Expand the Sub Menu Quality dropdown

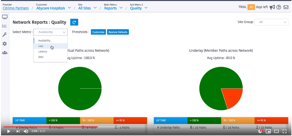[x=146, y=8]
